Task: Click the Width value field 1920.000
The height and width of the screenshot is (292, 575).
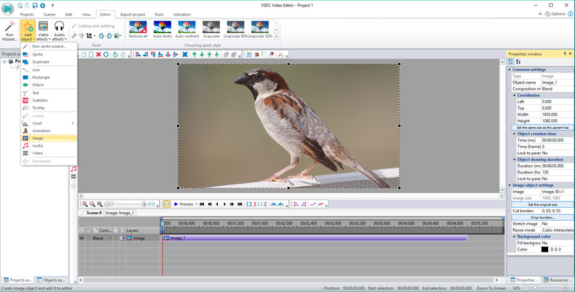Action: point(557,115)
